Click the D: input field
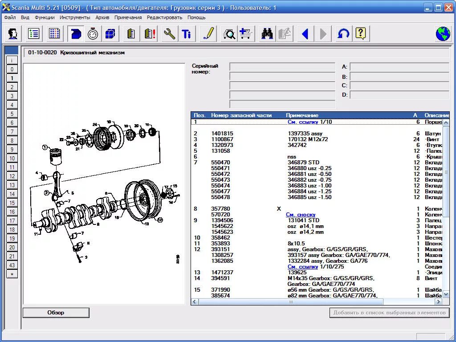The width and height of the screenshot is (456, 342). coord(400,95)
